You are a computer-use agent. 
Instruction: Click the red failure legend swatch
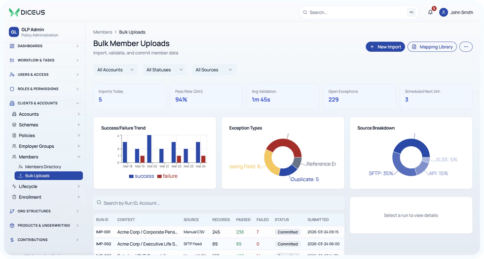coord(159,176)
